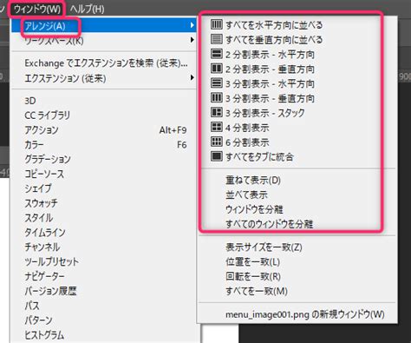The width and height of the screenshot is (411, 343).
Task: Choose 2 分割表示 - 垂直方向
Action: tap(270, 69)
